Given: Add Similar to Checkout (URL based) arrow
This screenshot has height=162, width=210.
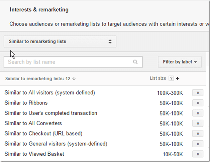Looking at the screenshot, I should 198,134.
